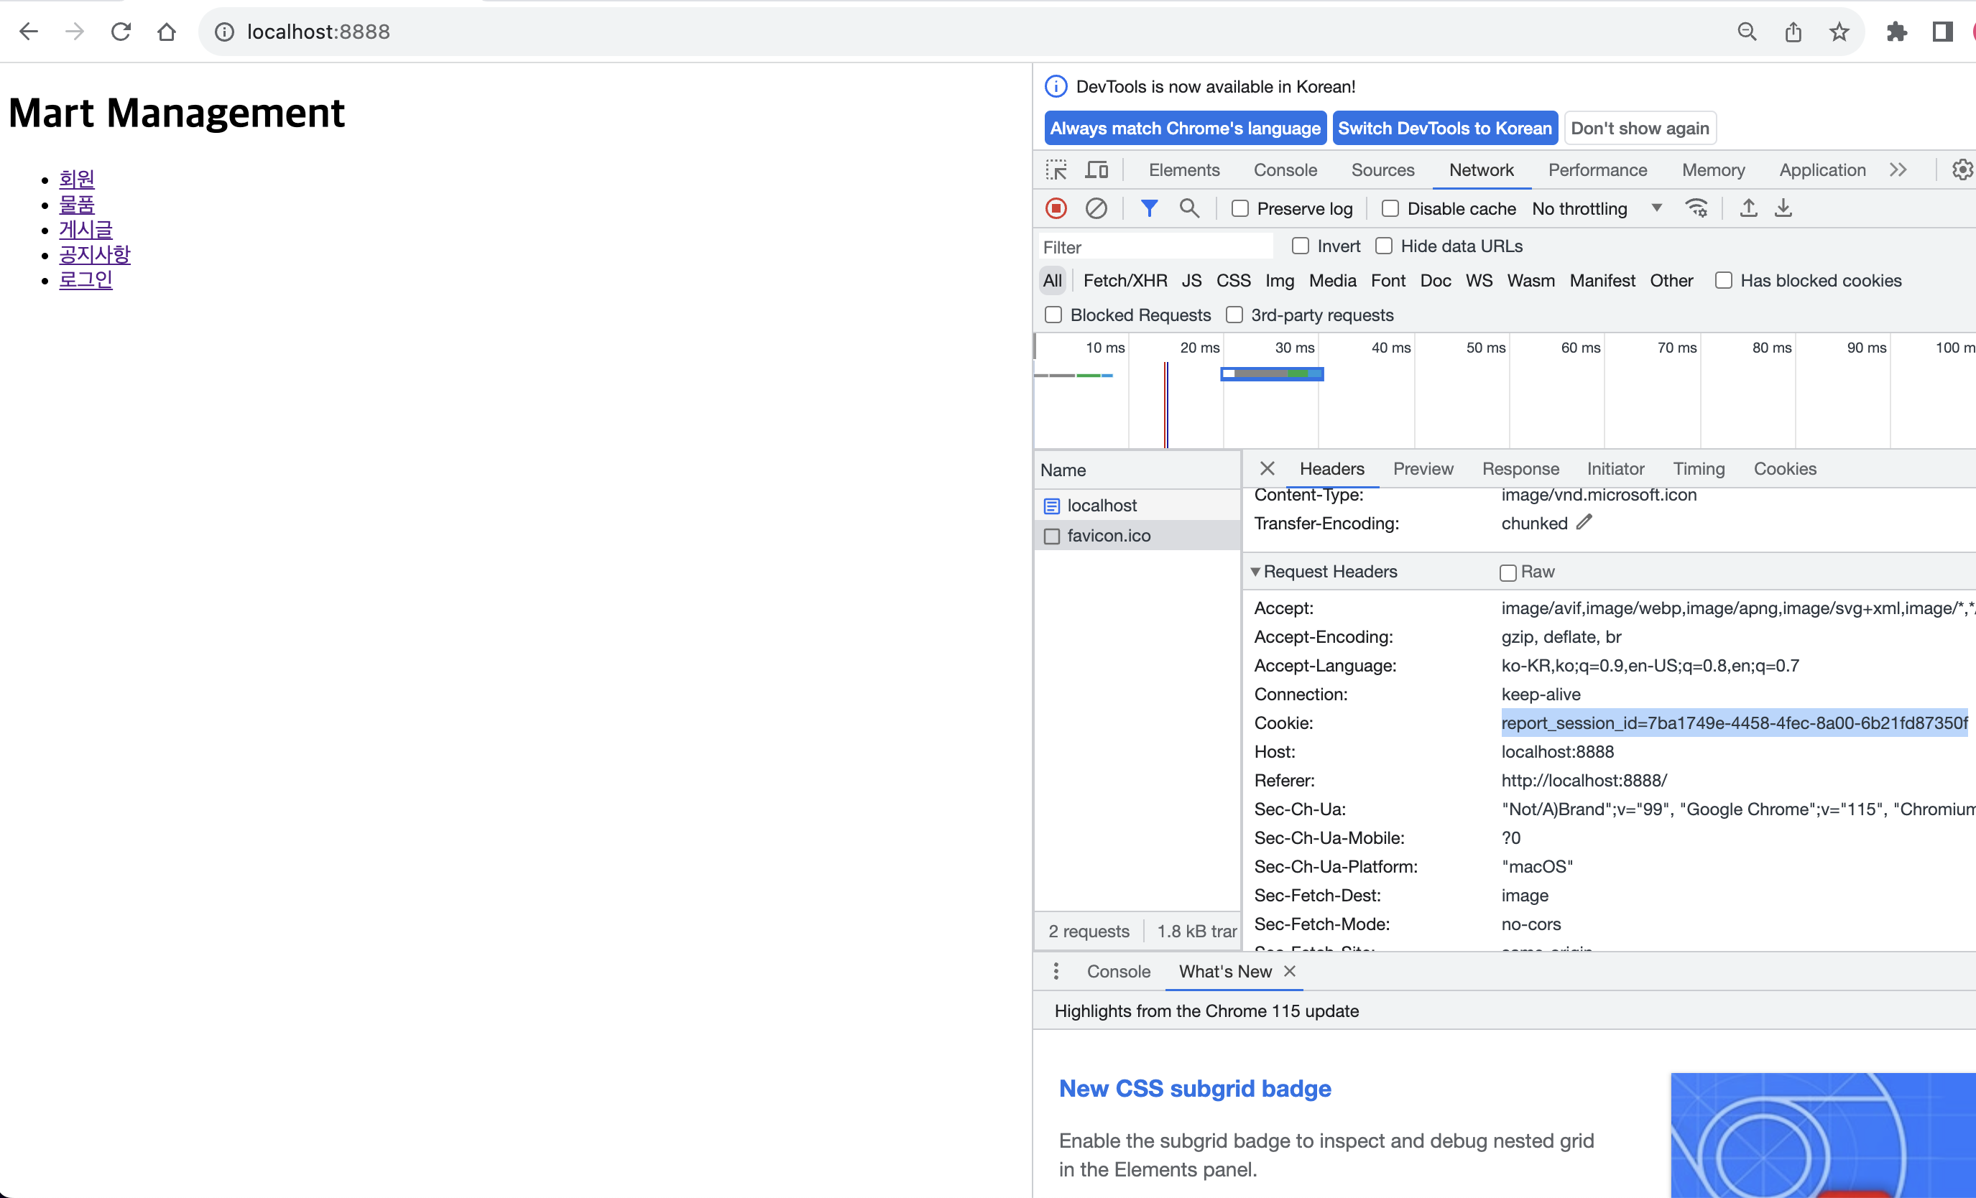Viewport: 1976px width, 1198px height.
Task: Check the Disable cache option
Action: [x=1390, y=208]
